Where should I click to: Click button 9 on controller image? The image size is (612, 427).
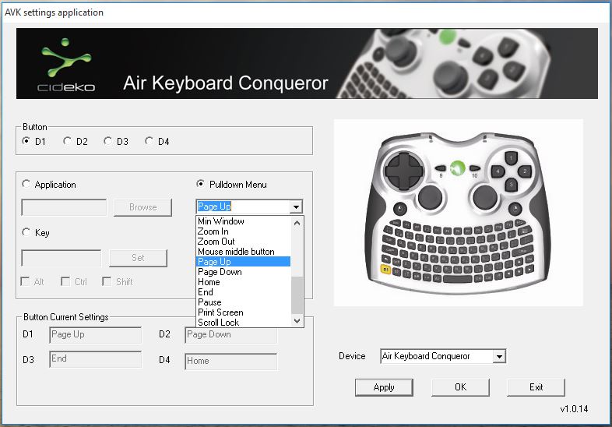pos(440,169)
